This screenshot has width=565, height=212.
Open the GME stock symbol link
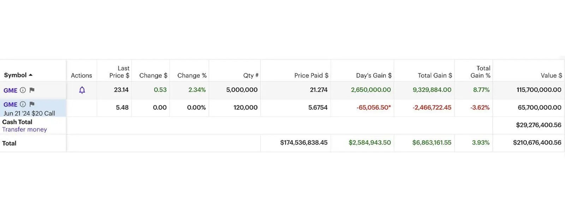click(x=10, y=90)
